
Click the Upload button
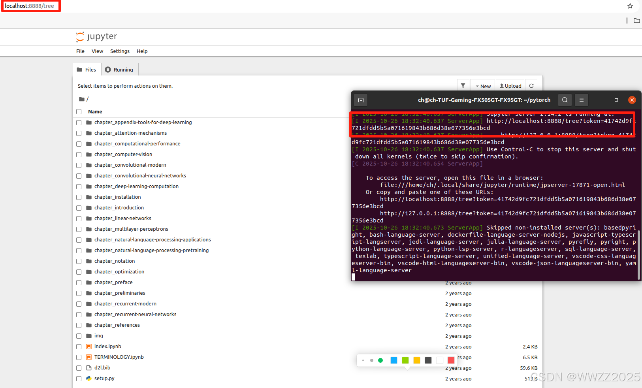pyautogui.click(x=510, y=86)
